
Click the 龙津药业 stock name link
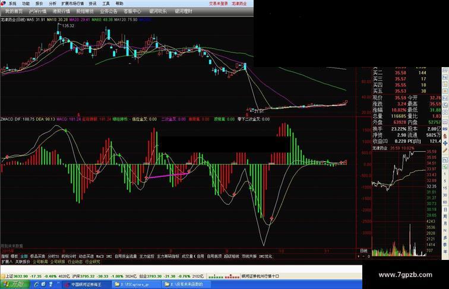[x=239, y=4]
